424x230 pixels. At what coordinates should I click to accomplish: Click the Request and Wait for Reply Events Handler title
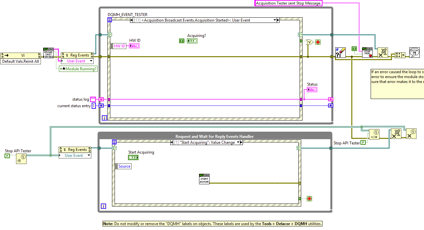point(214,137)
